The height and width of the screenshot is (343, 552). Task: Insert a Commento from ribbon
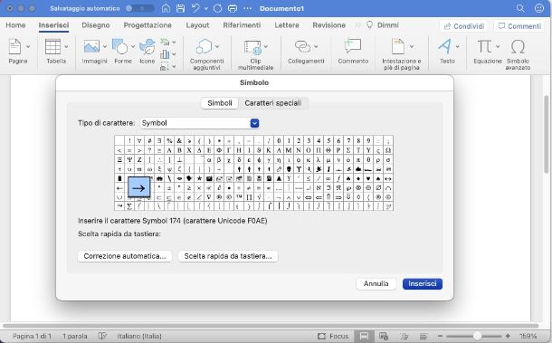353,46
